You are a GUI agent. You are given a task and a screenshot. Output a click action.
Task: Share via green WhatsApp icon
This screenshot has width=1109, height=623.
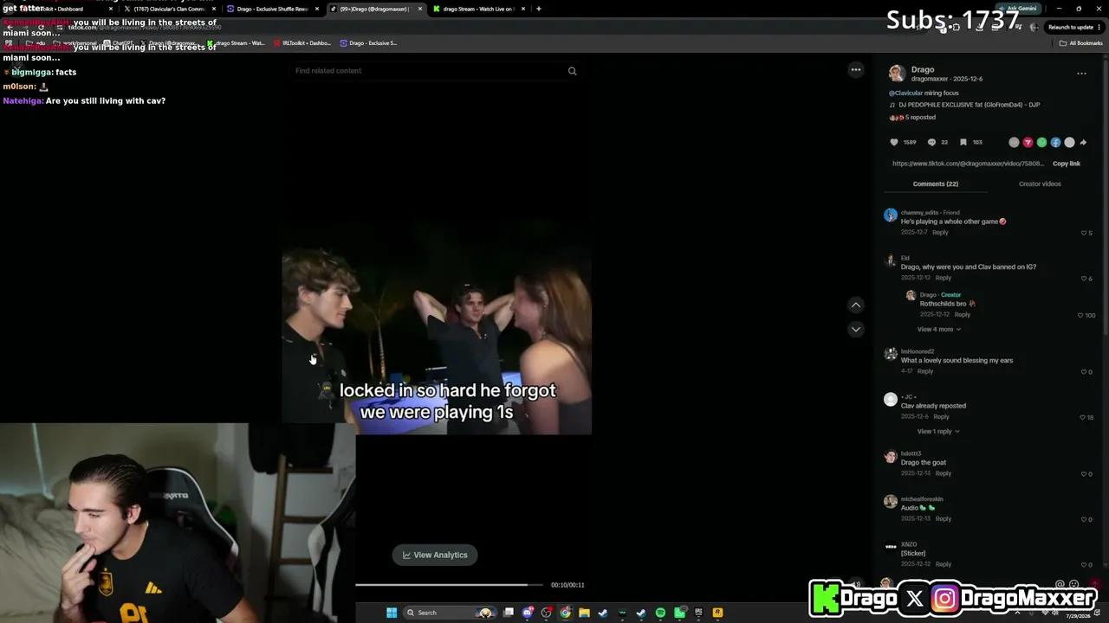click(1041, 143)
